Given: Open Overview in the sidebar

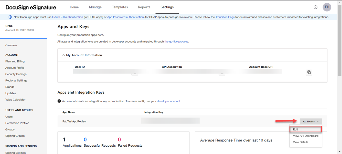Looking at the screenshot, I should tap(11, 45).
